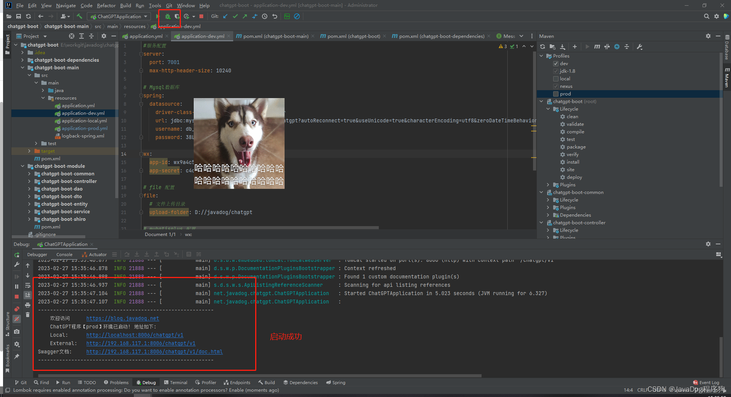This screenshot has height=397, width=731.
Task: Toggle soft-wrap in the console
Action: [28, 285]
